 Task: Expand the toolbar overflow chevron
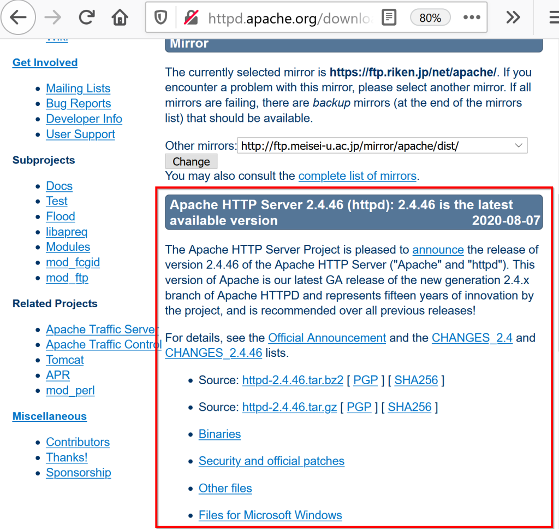513,18
